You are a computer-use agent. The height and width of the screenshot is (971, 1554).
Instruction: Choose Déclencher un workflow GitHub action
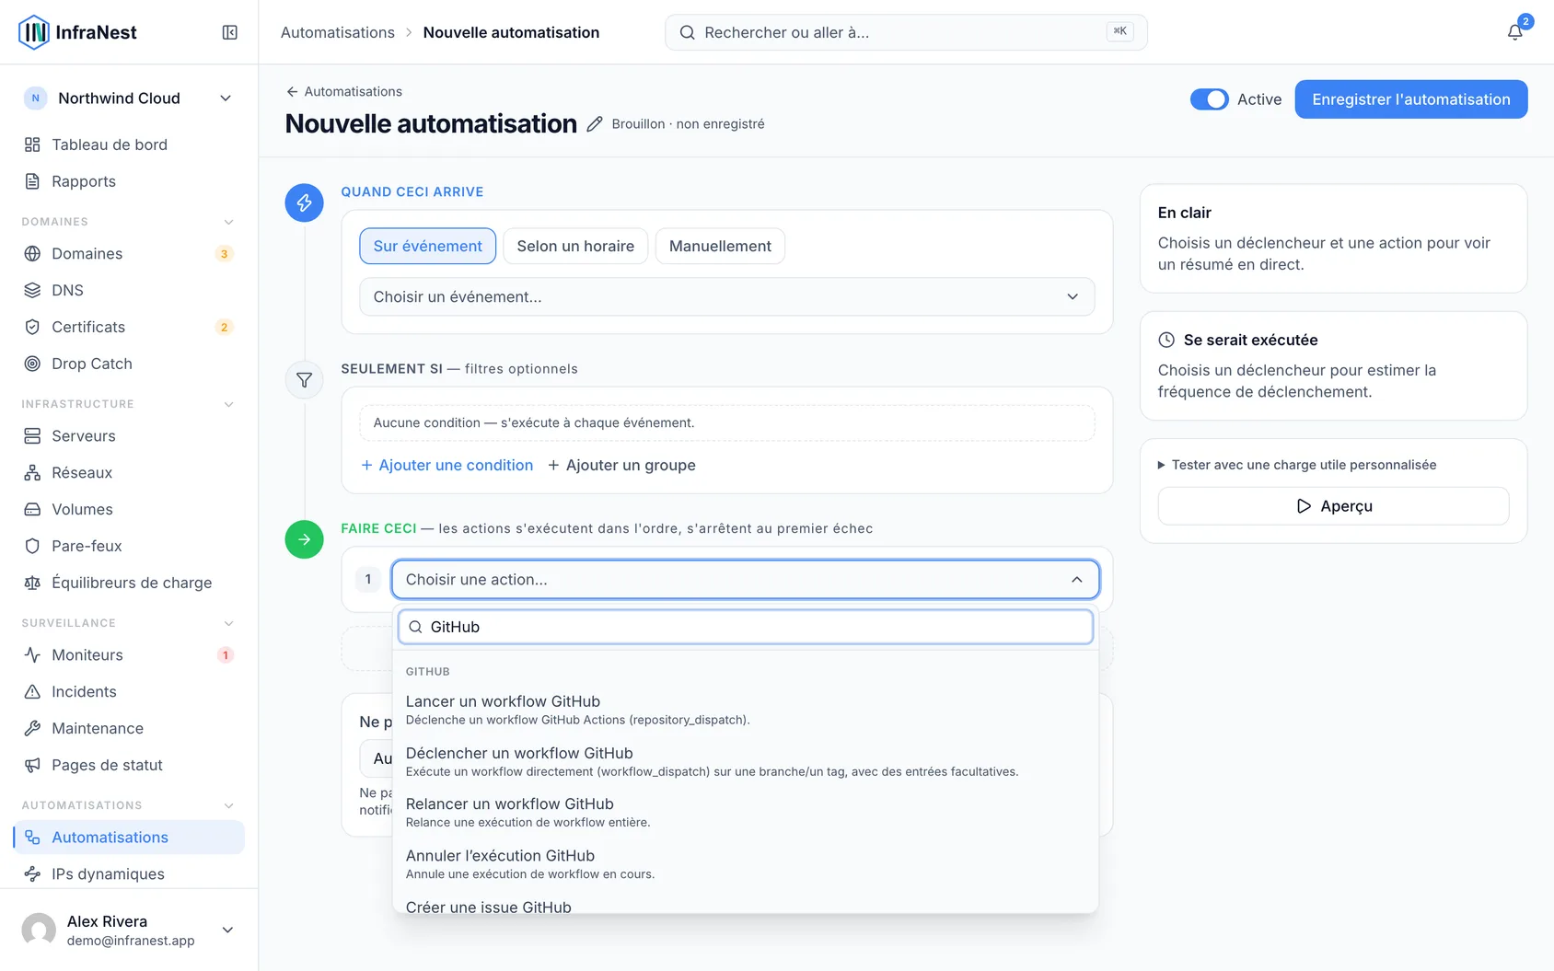click(745, 761)
